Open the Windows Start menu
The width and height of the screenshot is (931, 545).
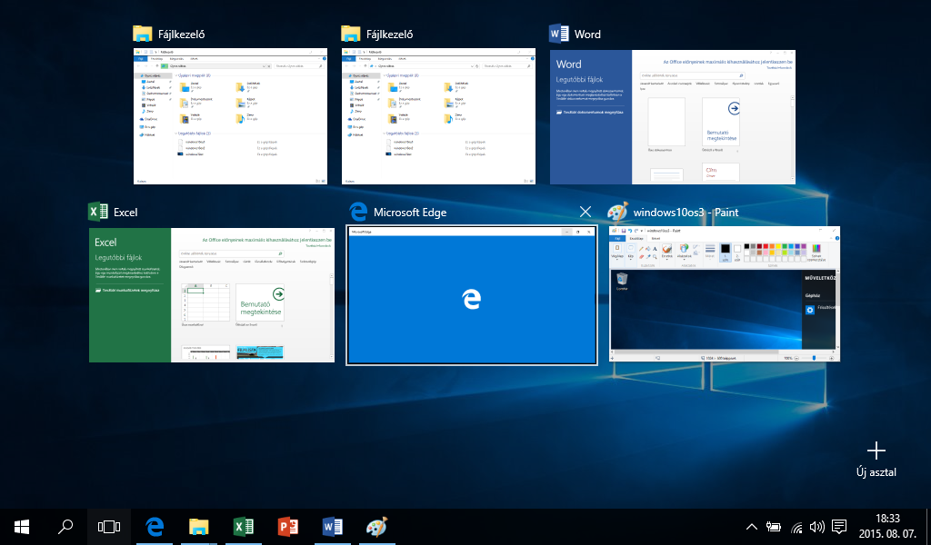click(22, 526)
